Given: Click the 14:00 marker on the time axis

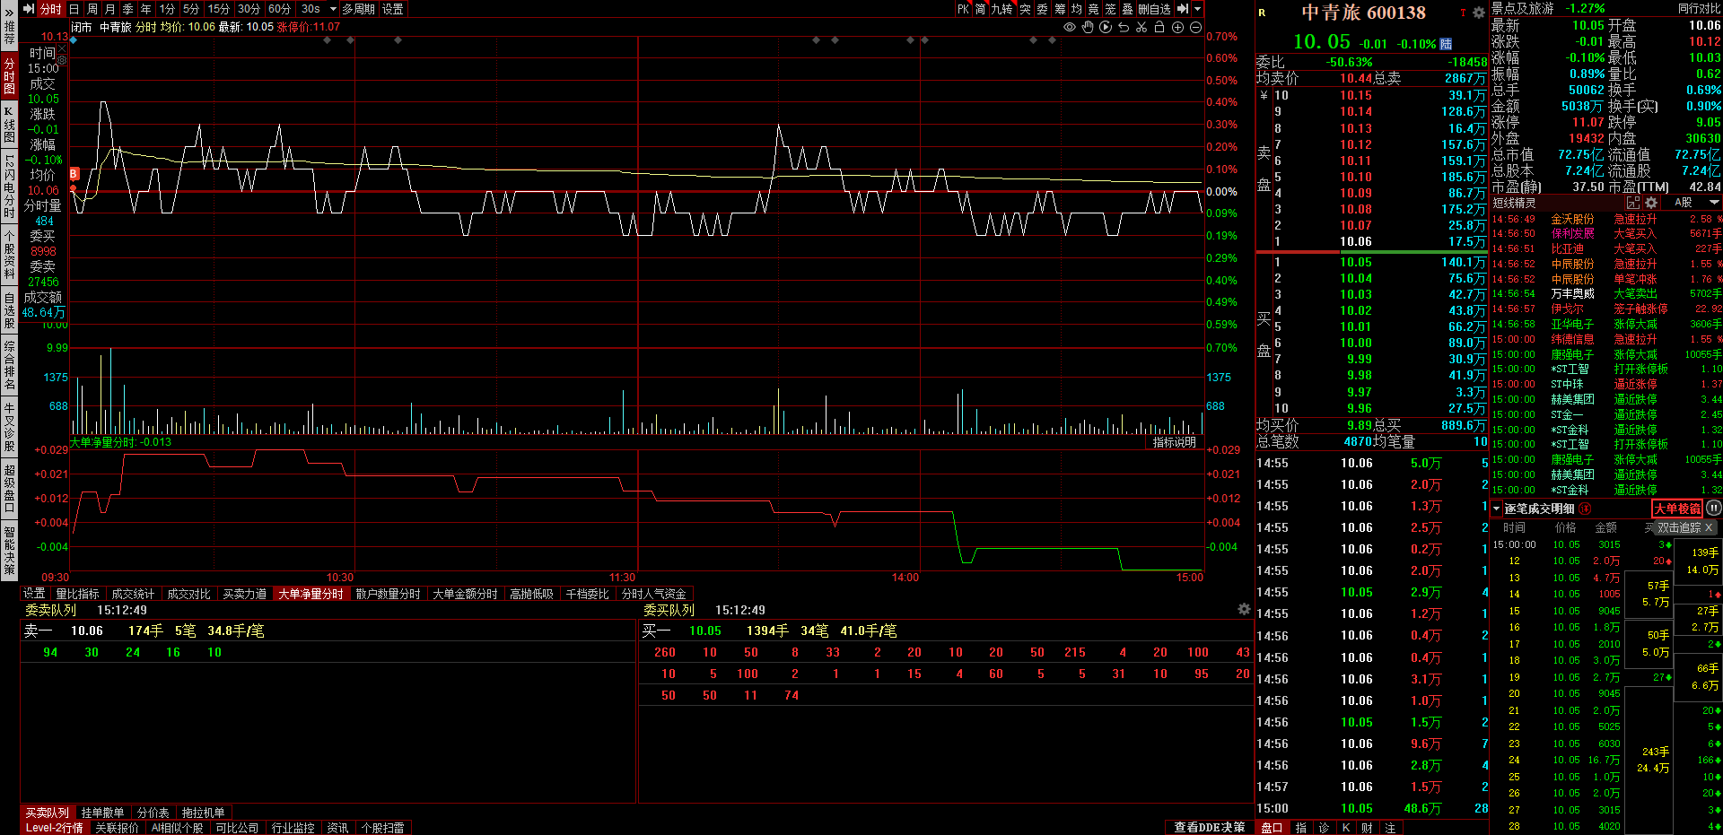Looking at the screenshot, I should pyautogui.click(x=905, y=577).
